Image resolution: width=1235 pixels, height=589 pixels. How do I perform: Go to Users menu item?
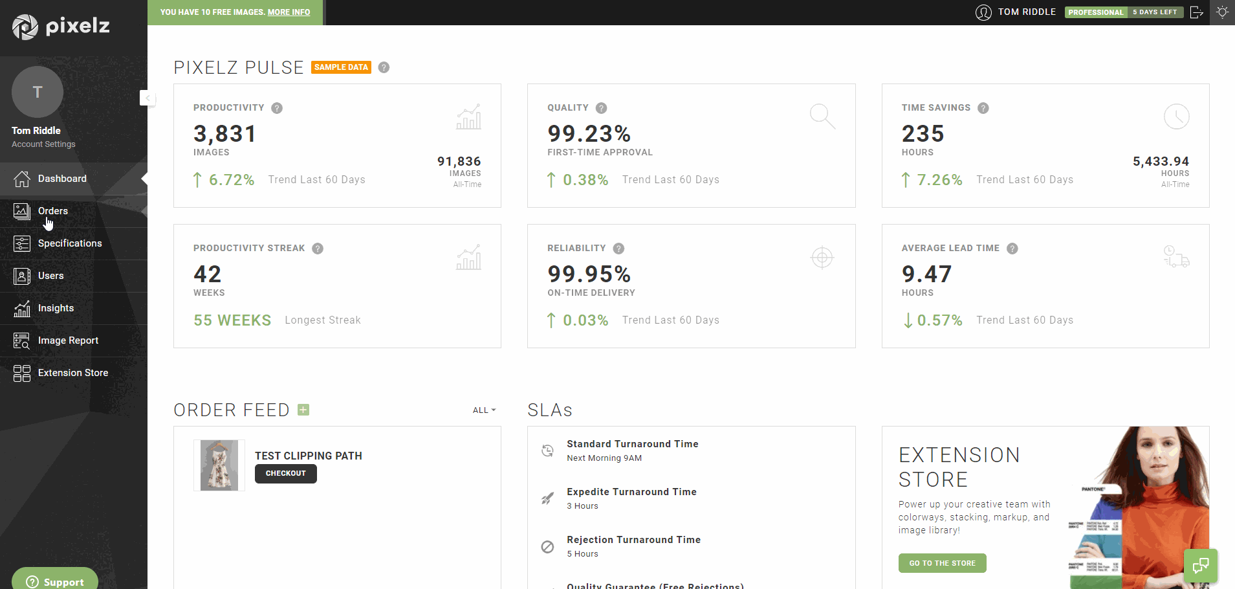74,276
